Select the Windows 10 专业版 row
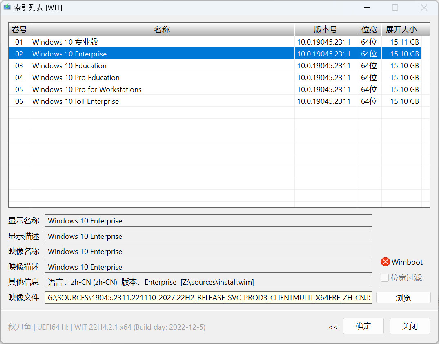439x344 pixels. (x=215, y=42)
